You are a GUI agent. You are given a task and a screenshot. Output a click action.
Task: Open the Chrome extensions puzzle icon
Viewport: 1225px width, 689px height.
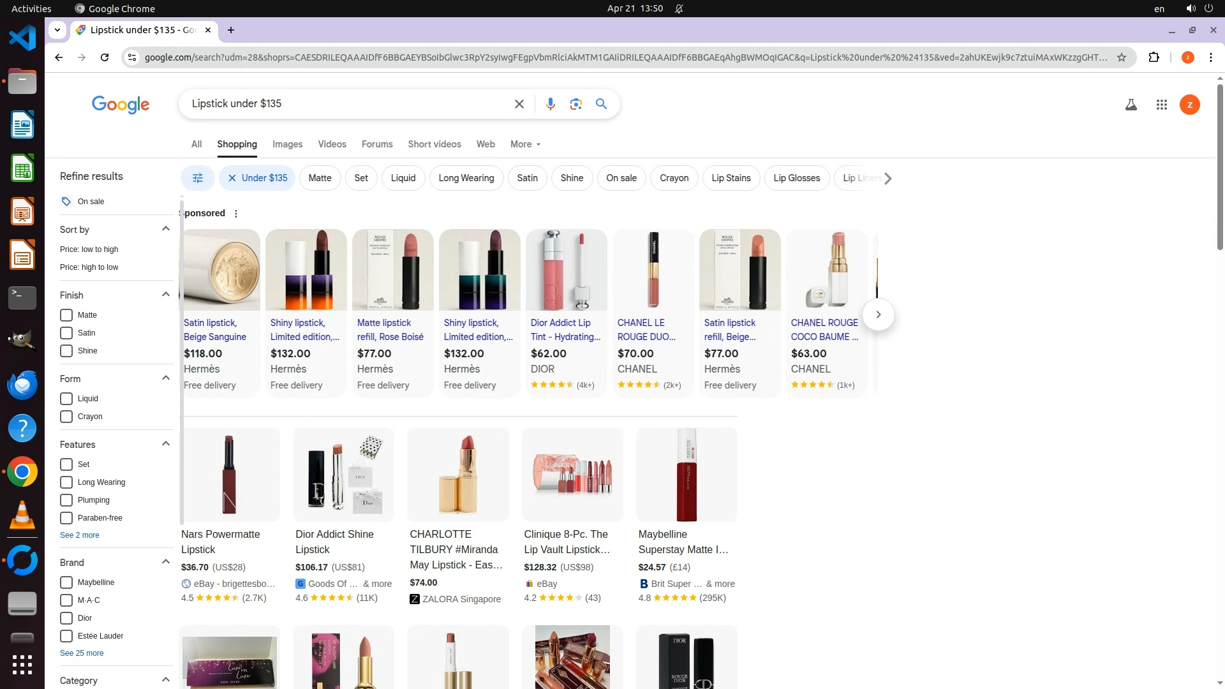[x=1154, y=57]
